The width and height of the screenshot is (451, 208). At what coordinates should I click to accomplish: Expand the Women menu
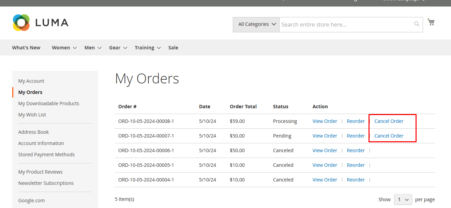click(64, 48)
